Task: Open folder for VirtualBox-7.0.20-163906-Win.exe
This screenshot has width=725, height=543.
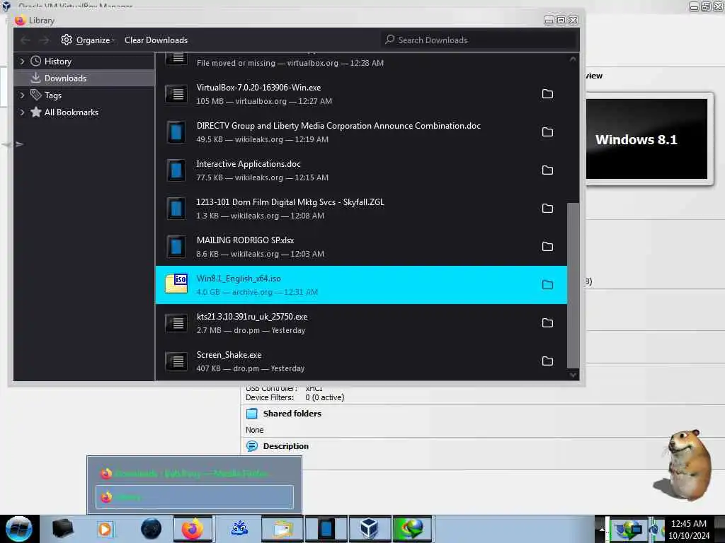Action: click(547, 94)
